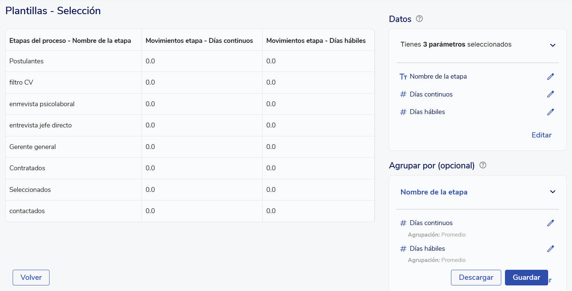Select the Postulantes row name cell
Image resolution: width=572 pixels, height=291 pixels.
[26, 61]
